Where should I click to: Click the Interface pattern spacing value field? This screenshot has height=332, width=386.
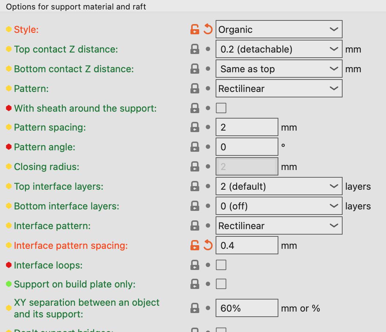[x=247, y=246]
